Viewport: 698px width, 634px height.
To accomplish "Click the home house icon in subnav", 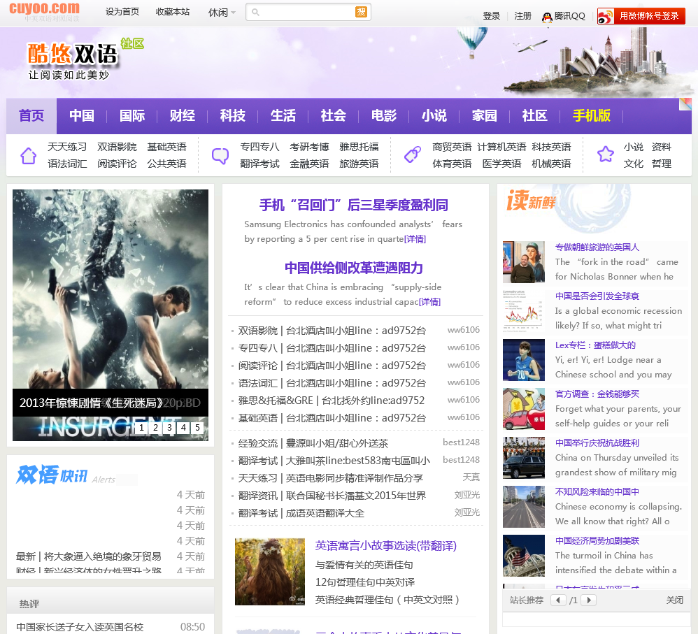I will tap(29, 155).
